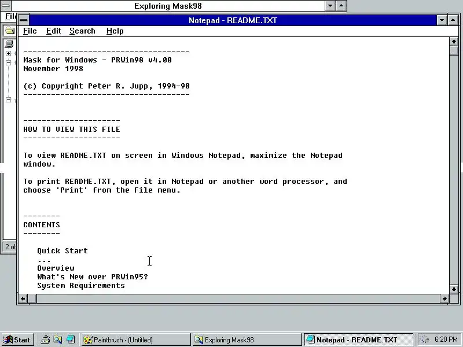
Task: Click the line starting 'To print README.TXT'
Action: coord(185,182)
